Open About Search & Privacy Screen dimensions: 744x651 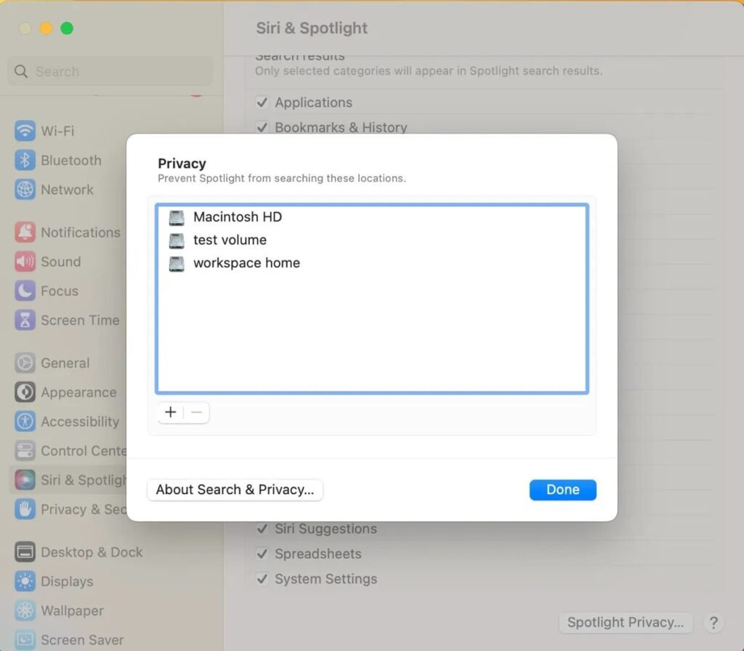tap(234, 490)
